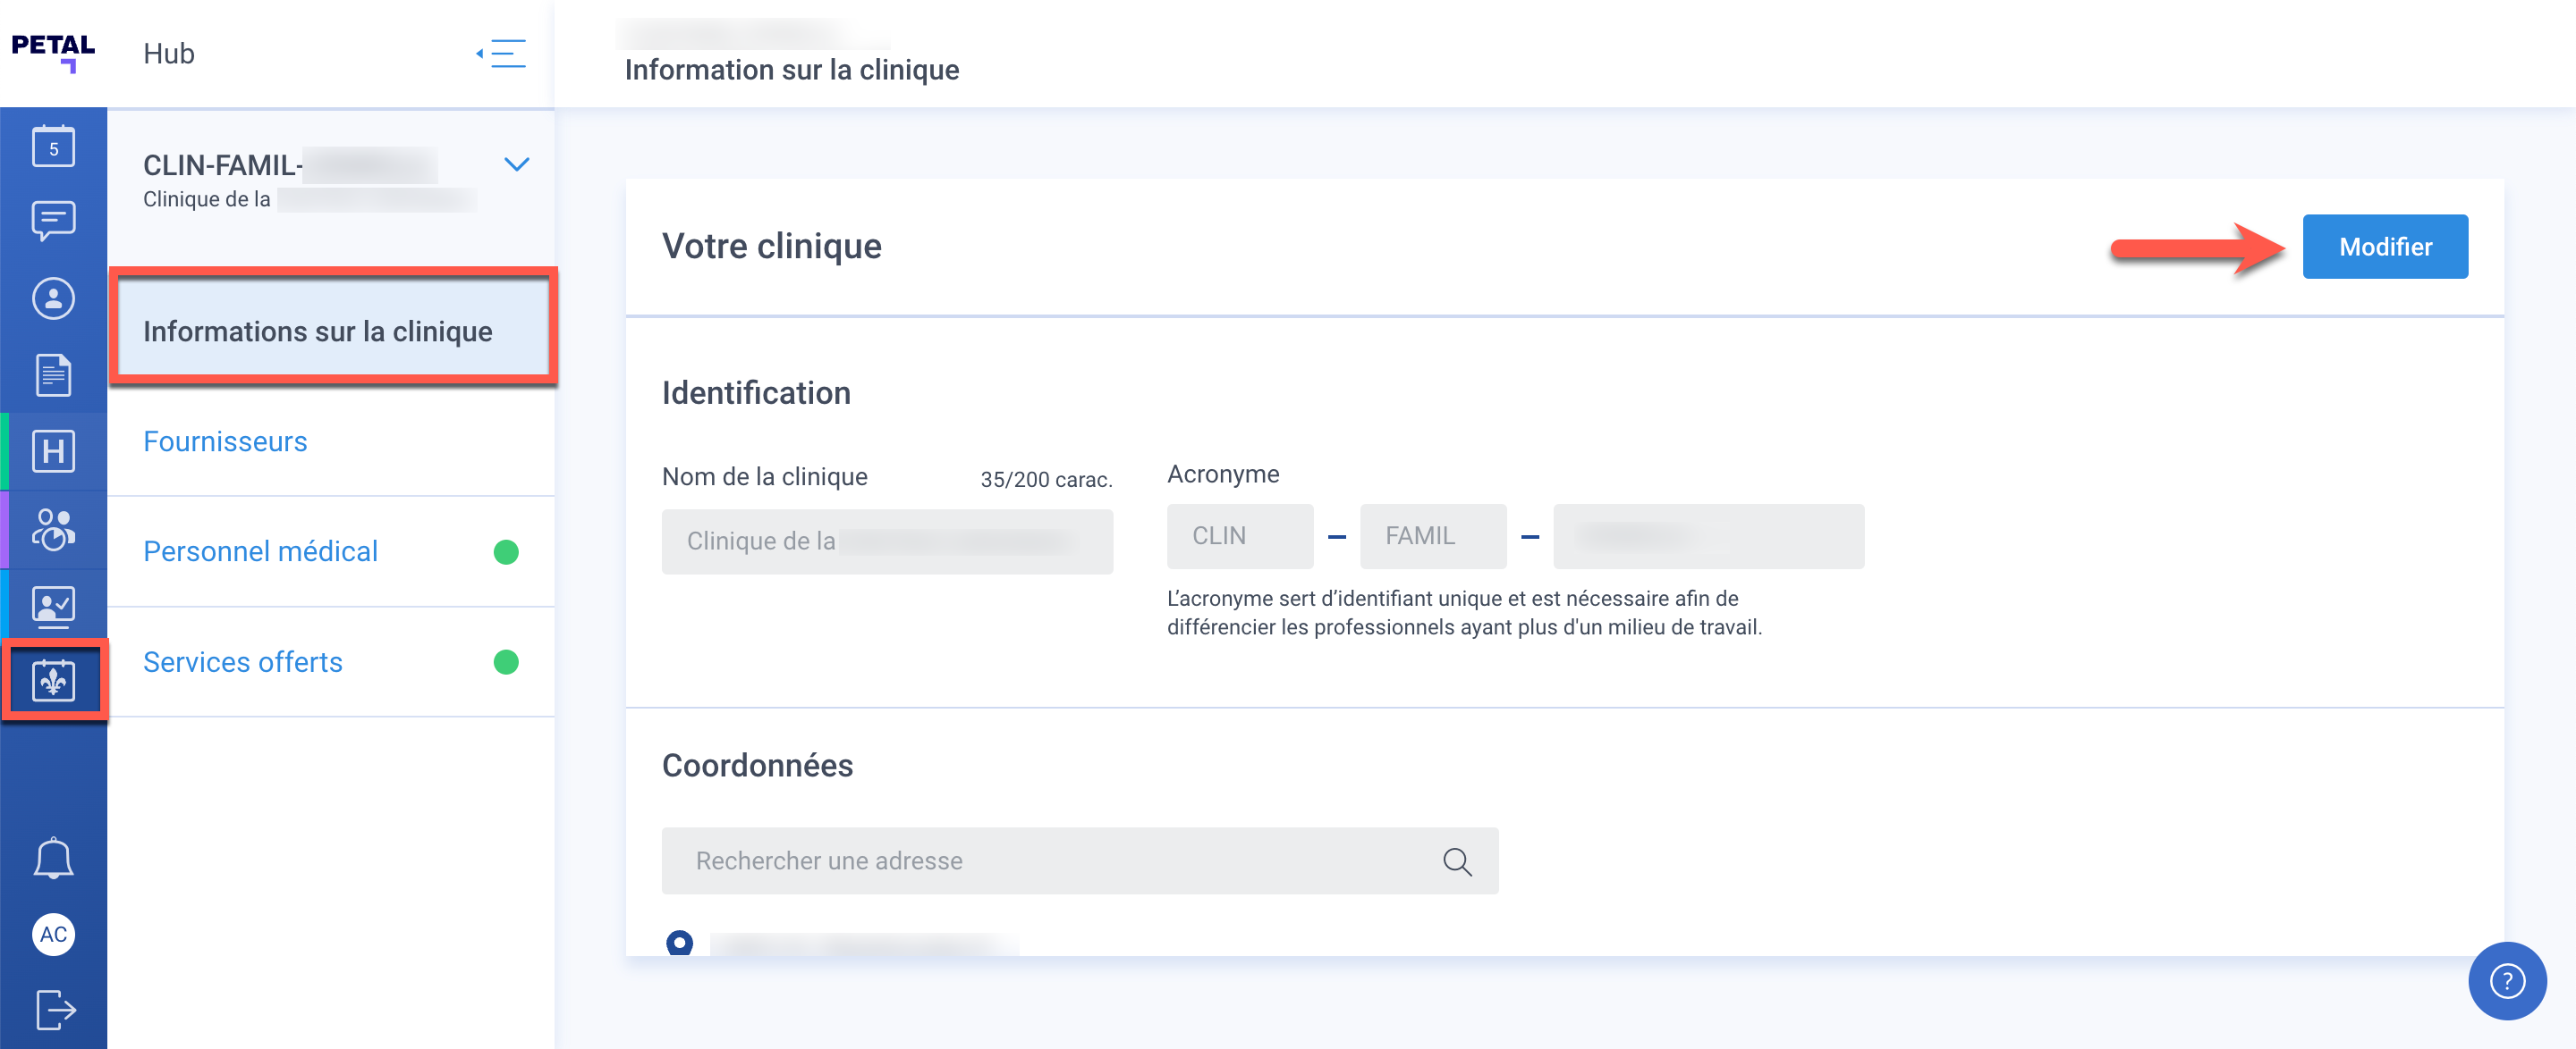
Task: Open notifications bell icon
Action: click(53, 858)
